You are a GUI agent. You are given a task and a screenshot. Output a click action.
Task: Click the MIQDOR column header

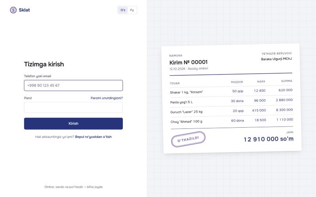pyautogui.click(x=237, y=82)
